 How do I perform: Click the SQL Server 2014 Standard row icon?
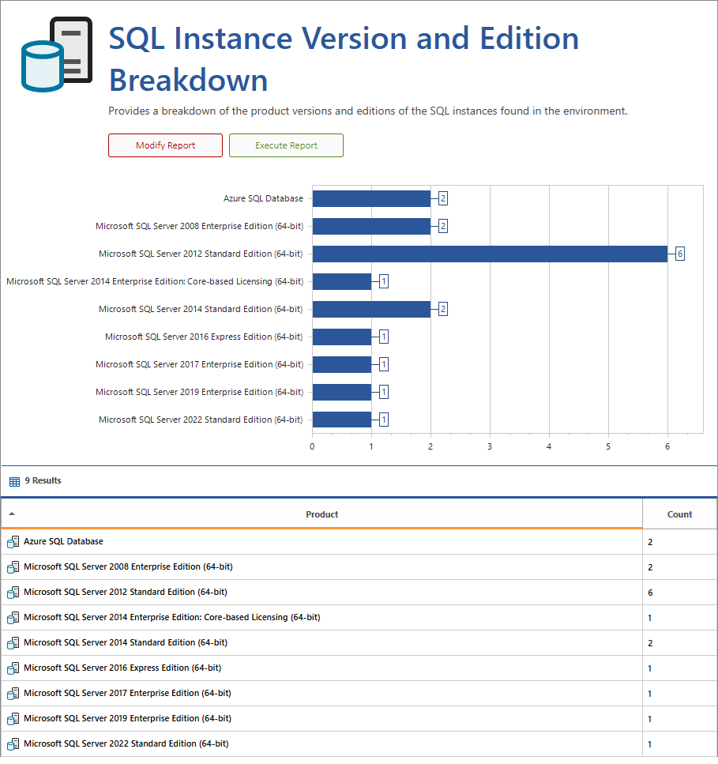tap(13, 643)
